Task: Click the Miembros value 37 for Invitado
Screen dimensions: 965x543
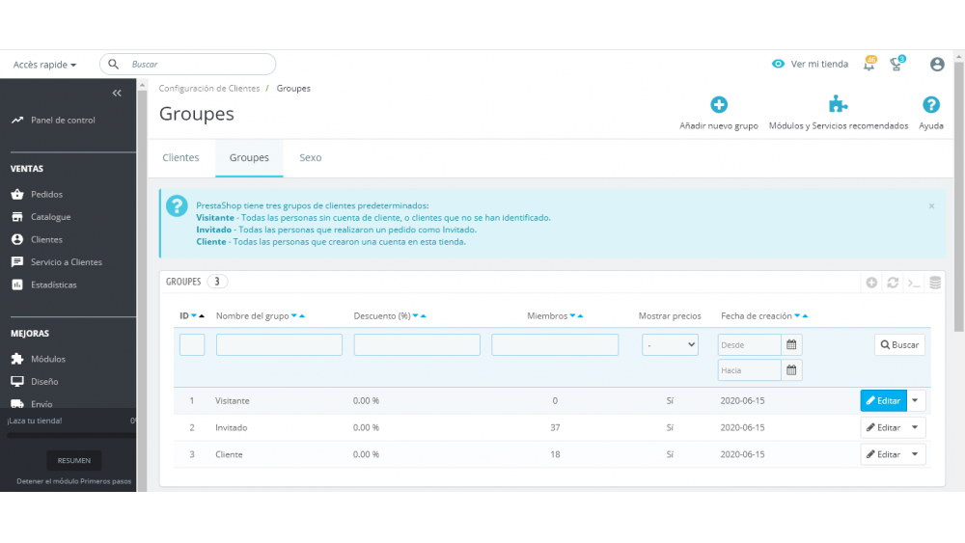Action: [x=555, y=427]
